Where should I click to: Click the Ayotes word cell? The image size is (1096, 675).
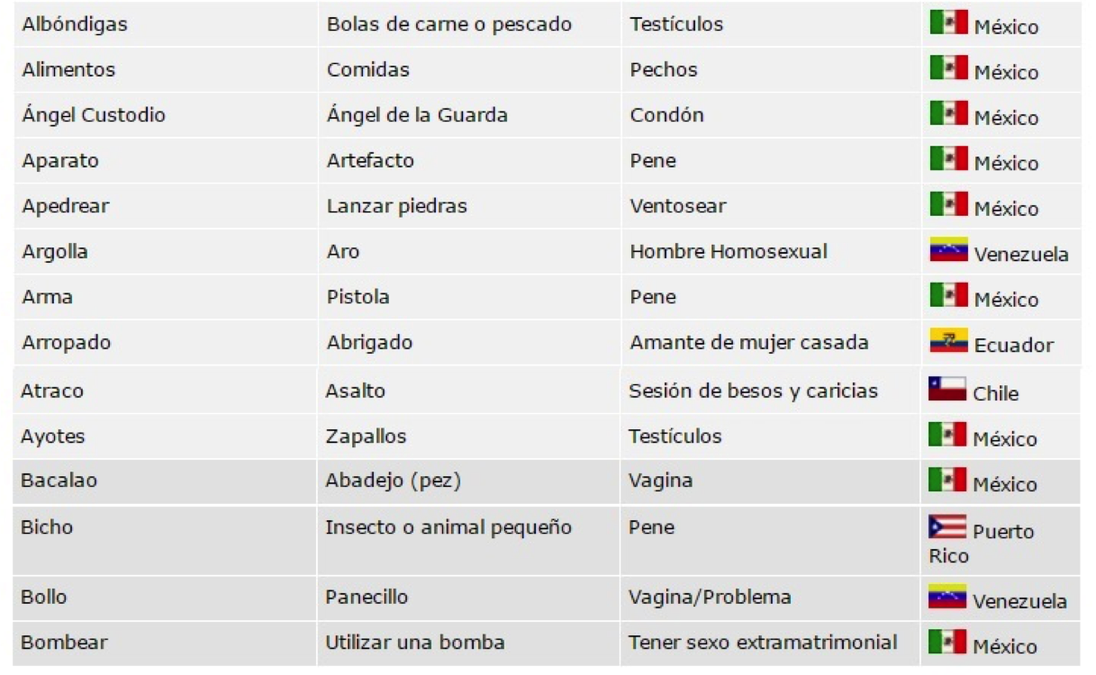coord(52,436)
